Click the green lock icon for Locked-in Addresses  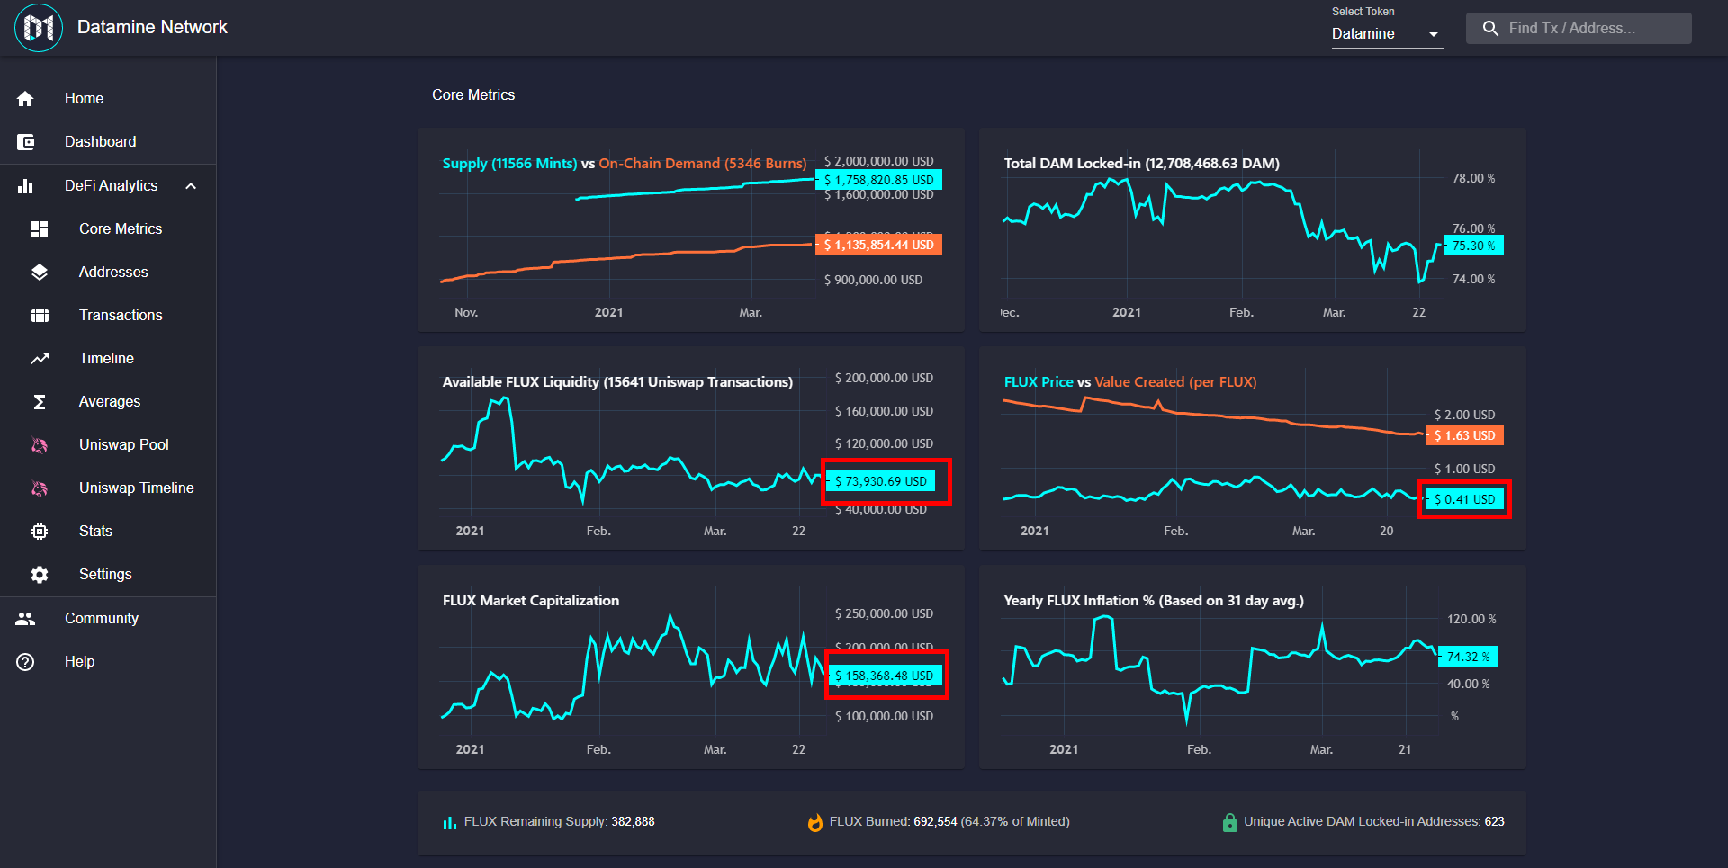[1229, 822]
